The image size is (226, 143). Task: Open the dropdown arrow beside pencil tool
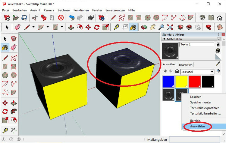(x=33, y=27)
